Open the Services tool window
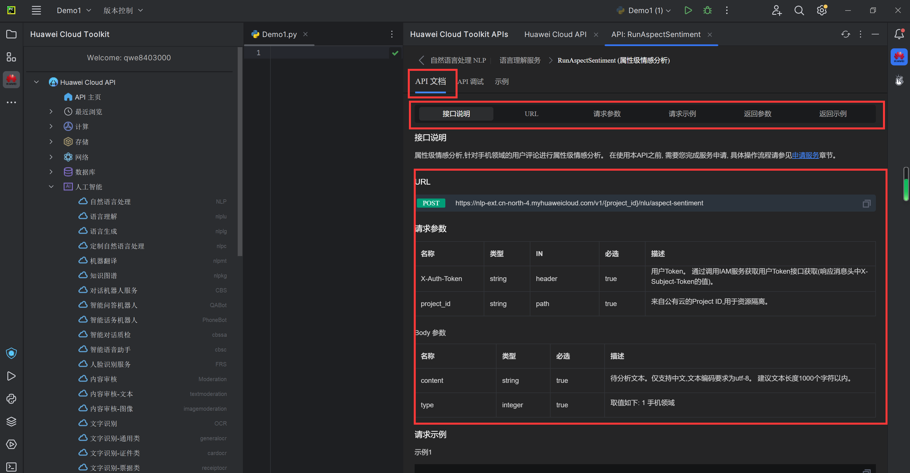Screen dimensions: 910x473 tap(11, 444)
